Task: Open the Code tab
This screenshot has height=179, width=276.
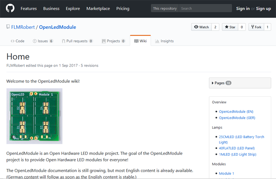Action: point(17,41)
